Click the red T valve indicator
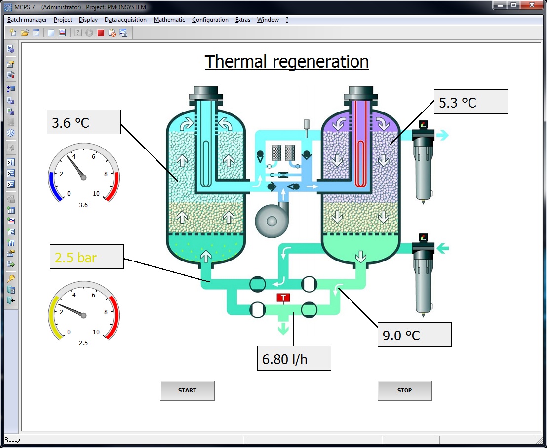The height and width of the screenshot is (448, 547). (x=283, y=298)
